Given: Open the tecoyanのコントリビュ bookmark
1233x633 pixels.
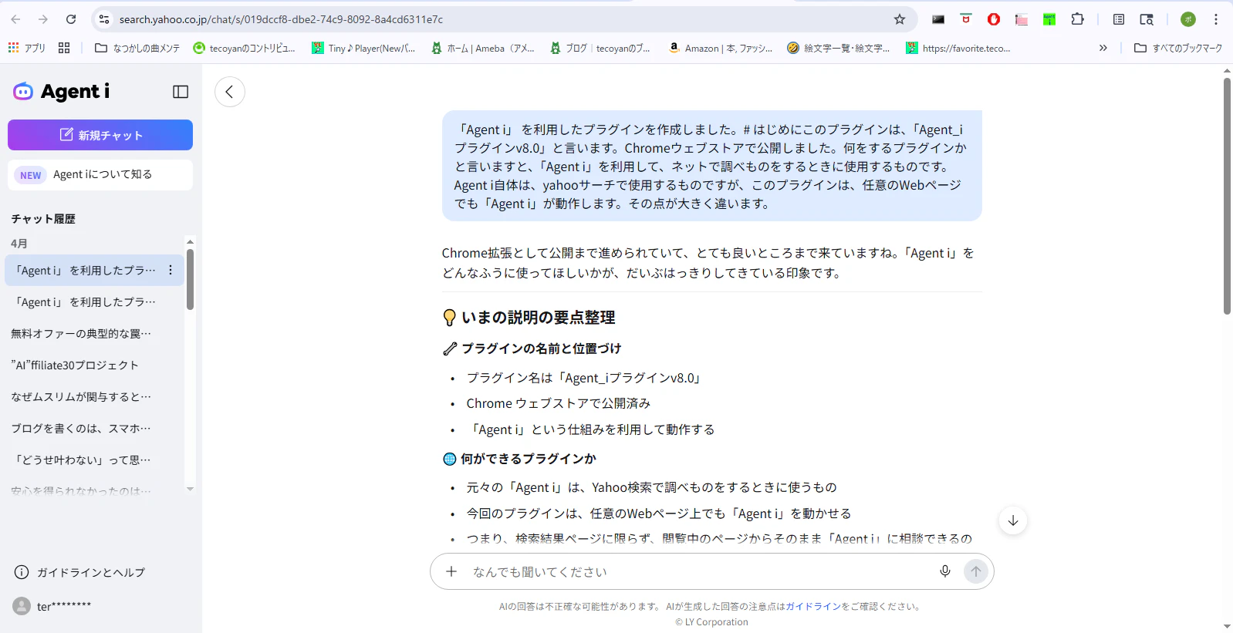Looking at the screenshot, I should pos(245,48).
